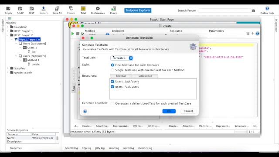Open the REST project toolbar icon
279x157 pixels.
pos(31,10)
